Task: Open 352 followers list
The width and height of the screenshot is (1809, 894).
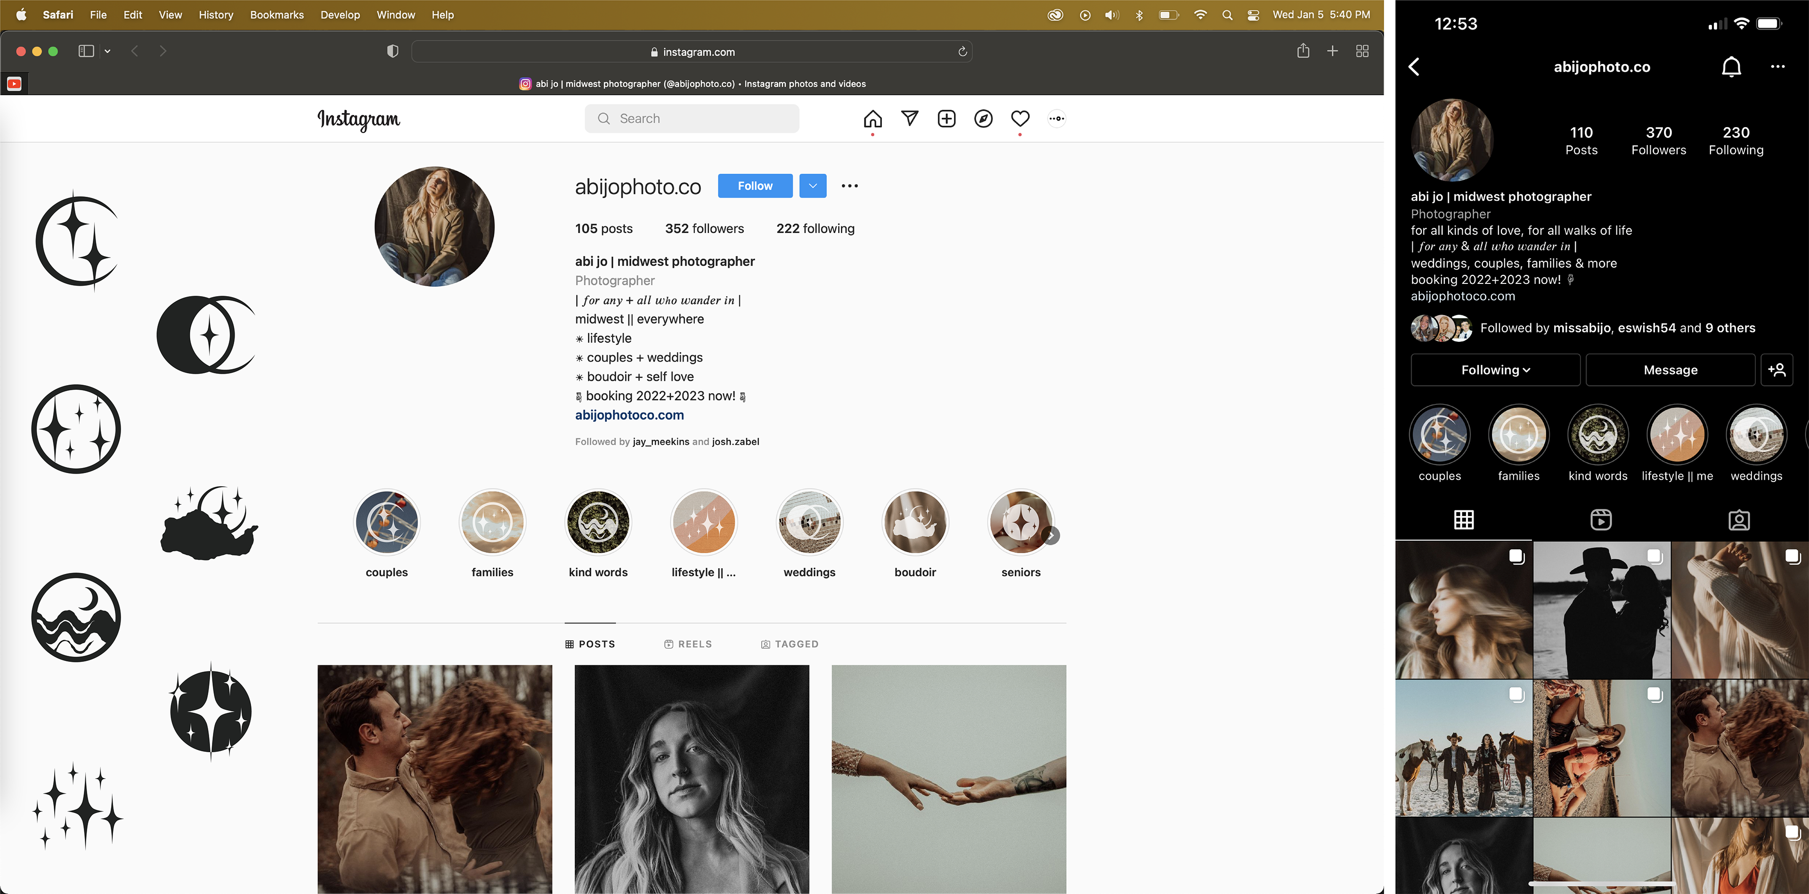Action: click(704, 229)
